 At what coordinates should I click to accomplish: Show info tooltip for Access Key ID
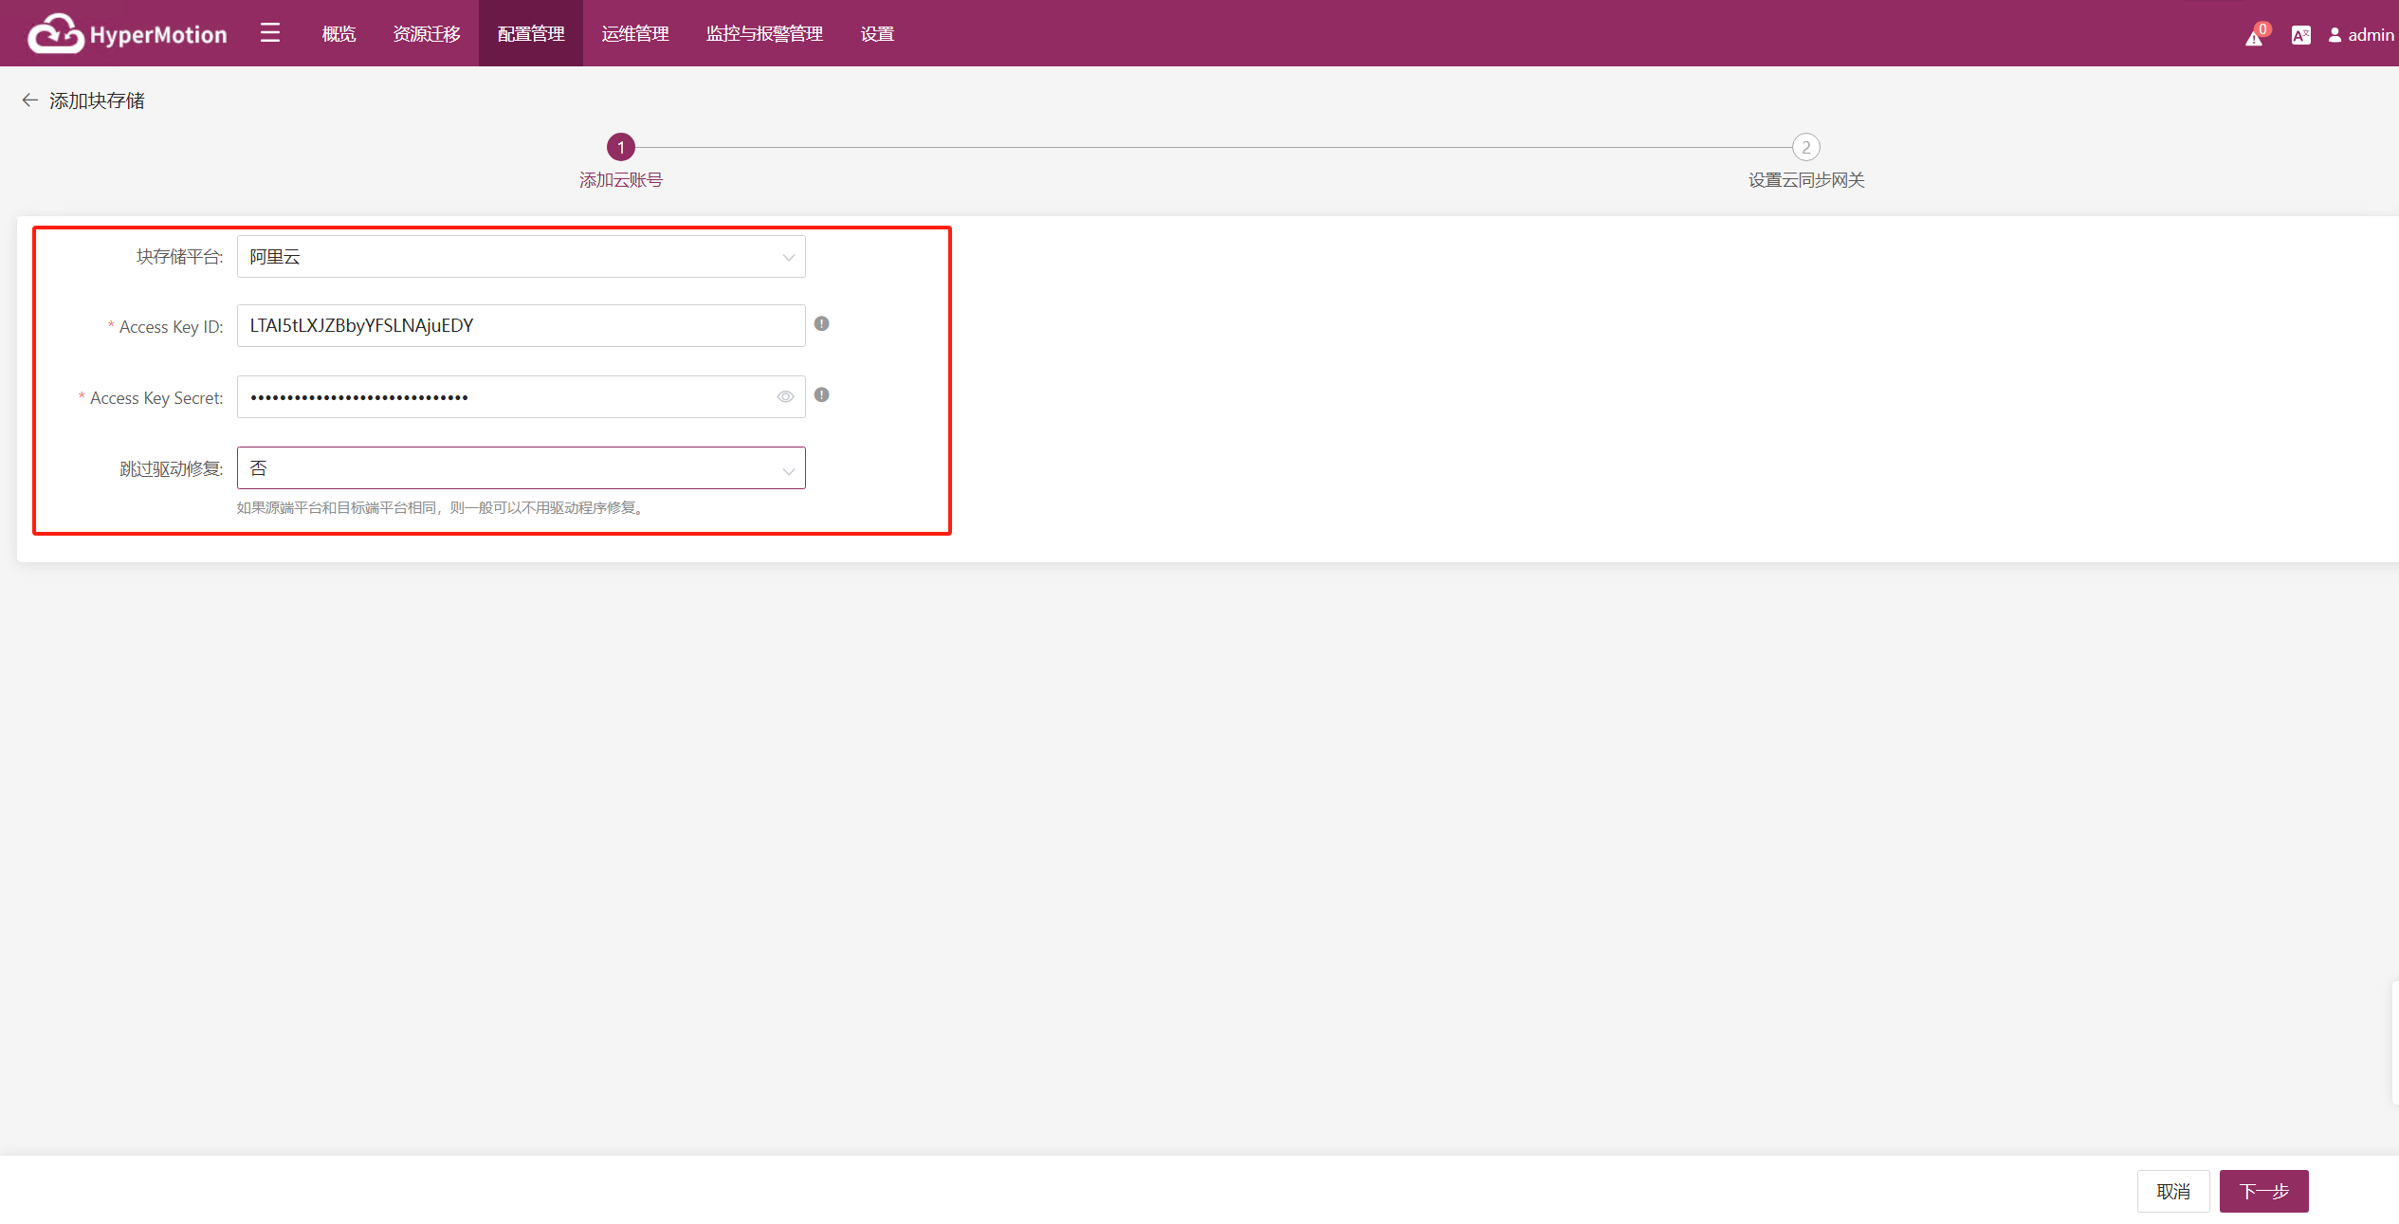[822, 324]
